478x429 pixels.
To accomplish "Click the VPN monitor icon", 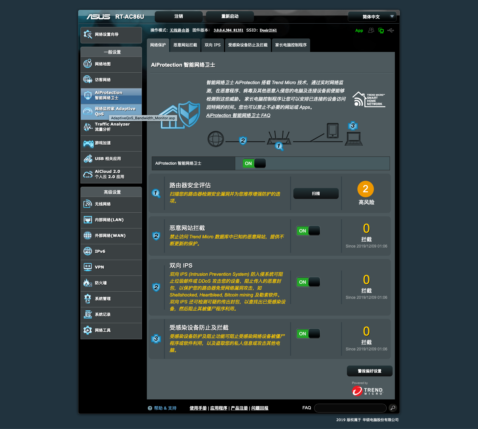I will coord(88,267).
